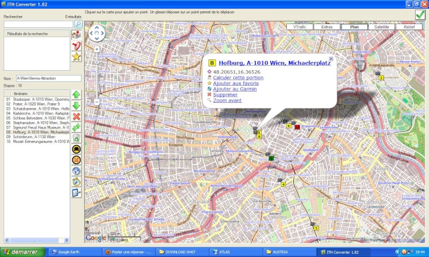Click the 'Ajouter aux favoris' link
The height and width of the screenshot is (257, 429).
pyautogui.click(x=236, y=84)
